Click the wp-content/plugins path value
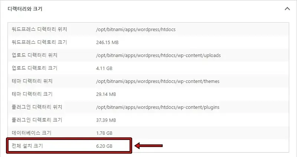Screen dimensions: 297x157 (157, 107)
